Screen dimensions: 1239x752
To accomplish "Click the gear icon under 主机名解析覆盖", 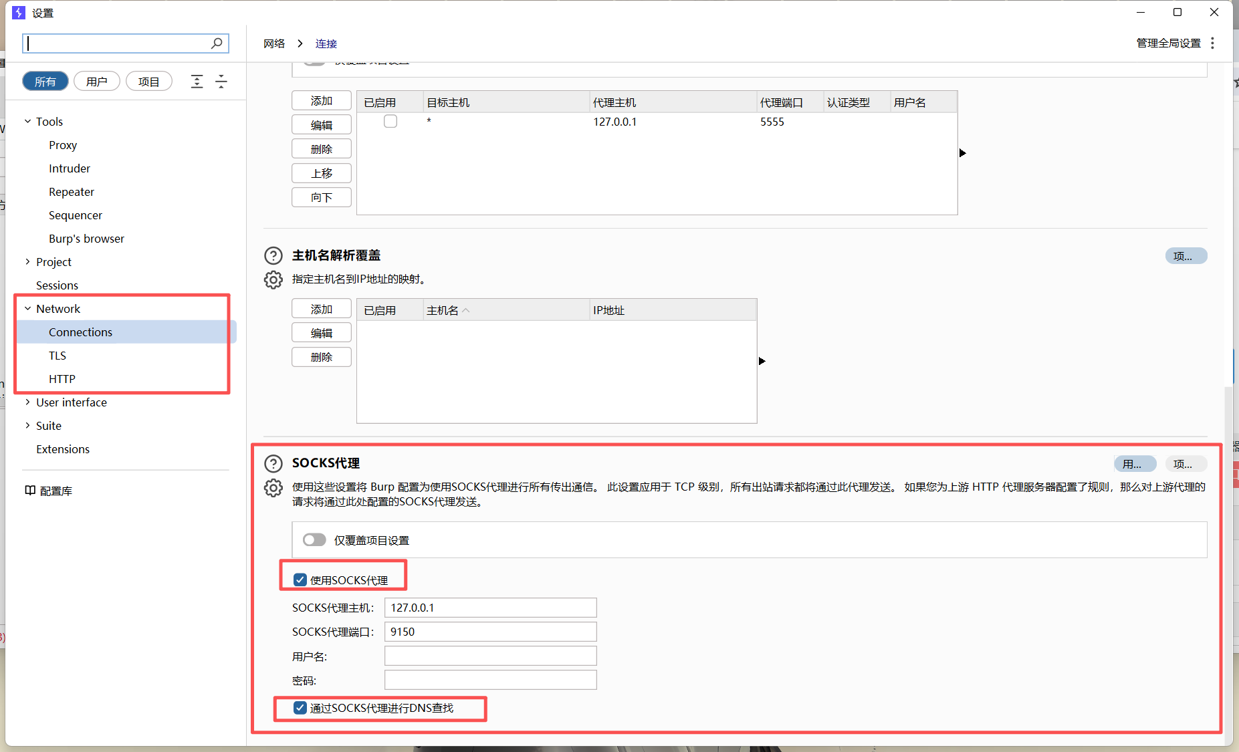I will click(273, 279).
